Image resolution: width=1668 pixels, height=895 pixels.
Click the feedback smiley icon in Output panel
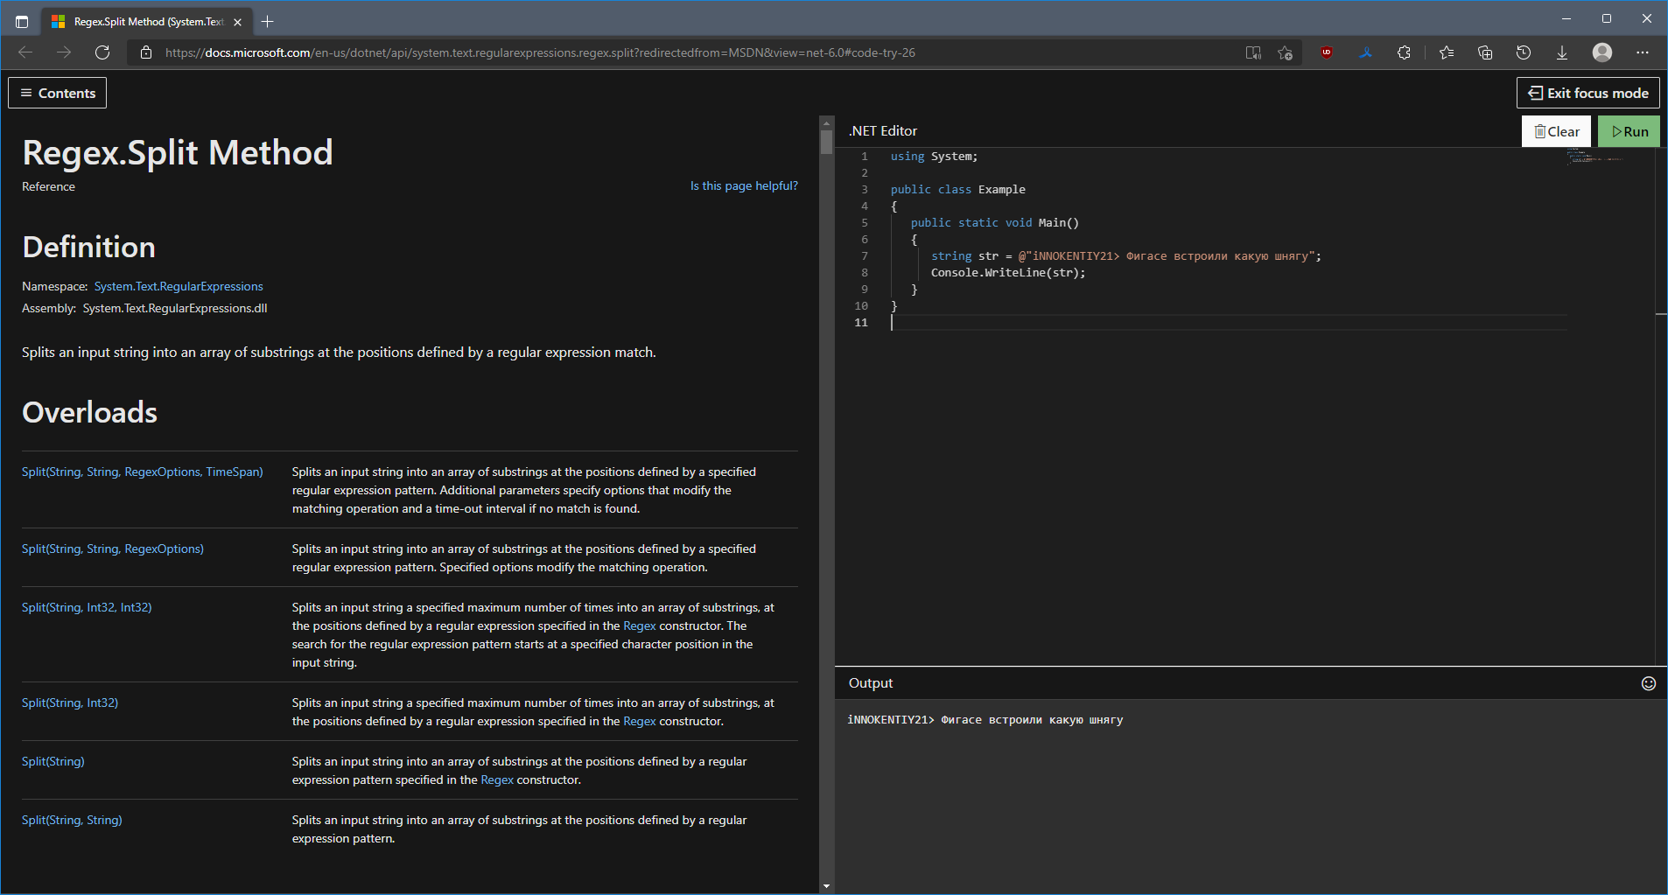tap(1649, 683)
